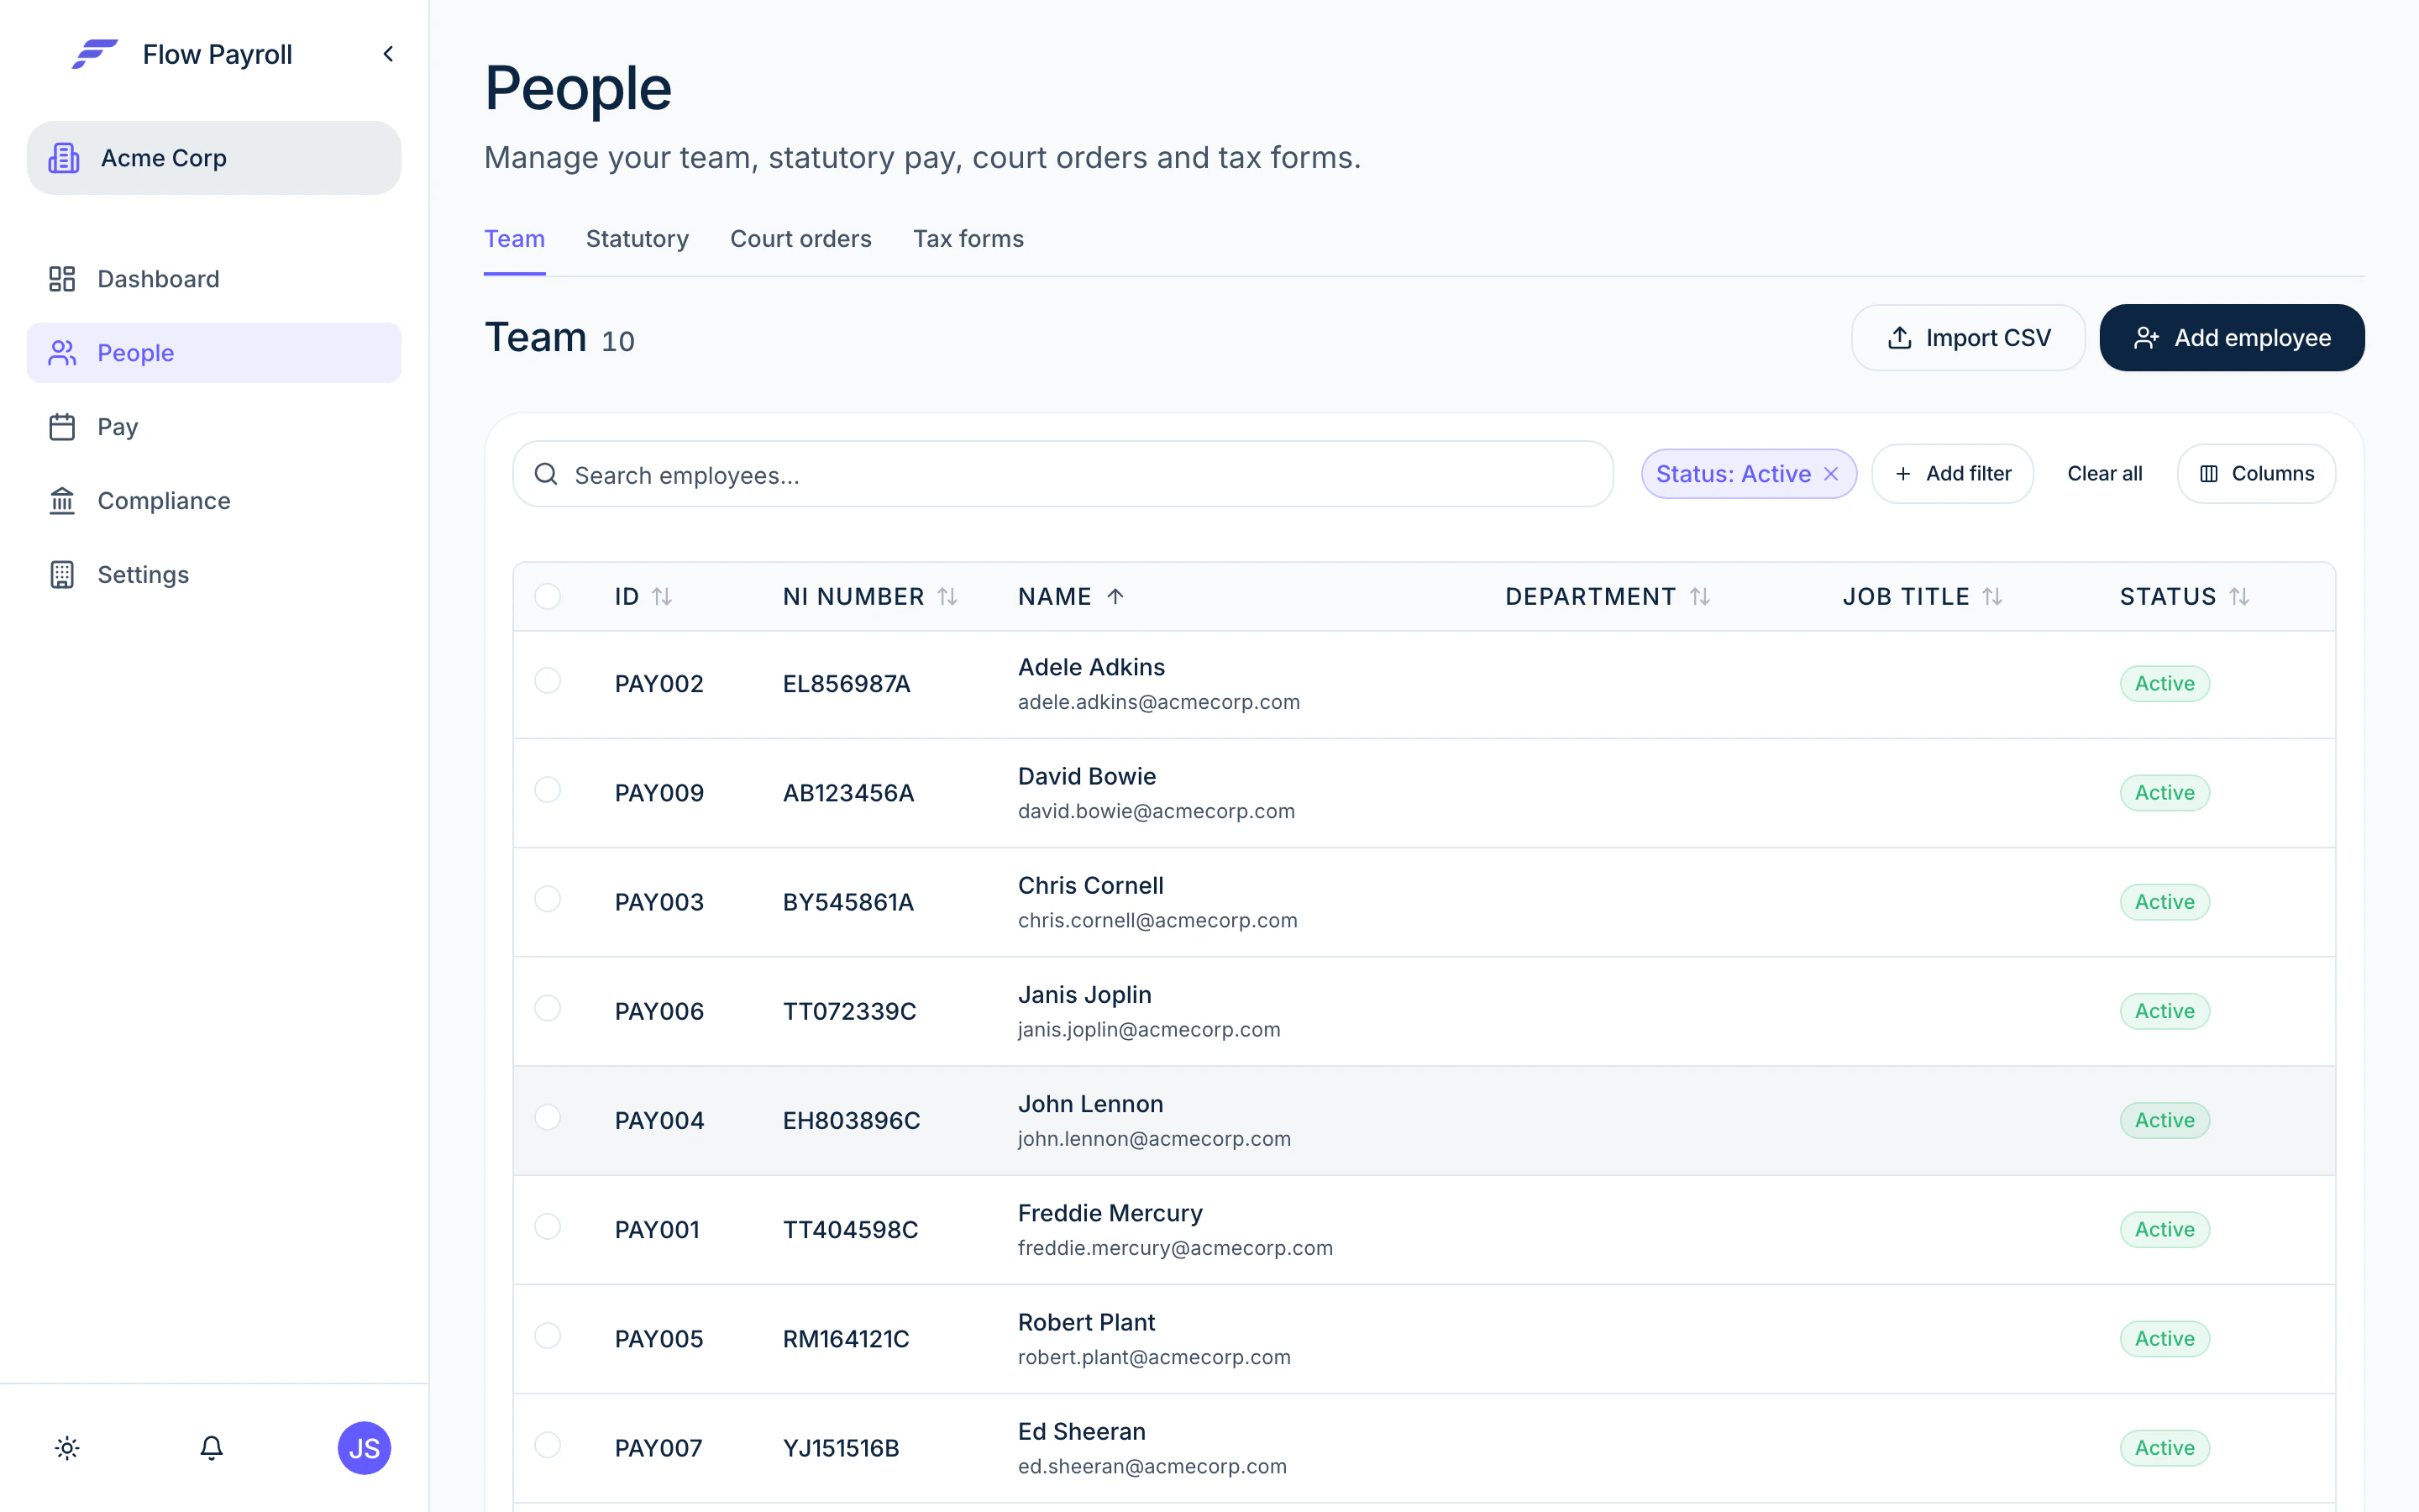Click ID PAY006
This screenshot has width=2419, height=1512.
[659, 1011]
